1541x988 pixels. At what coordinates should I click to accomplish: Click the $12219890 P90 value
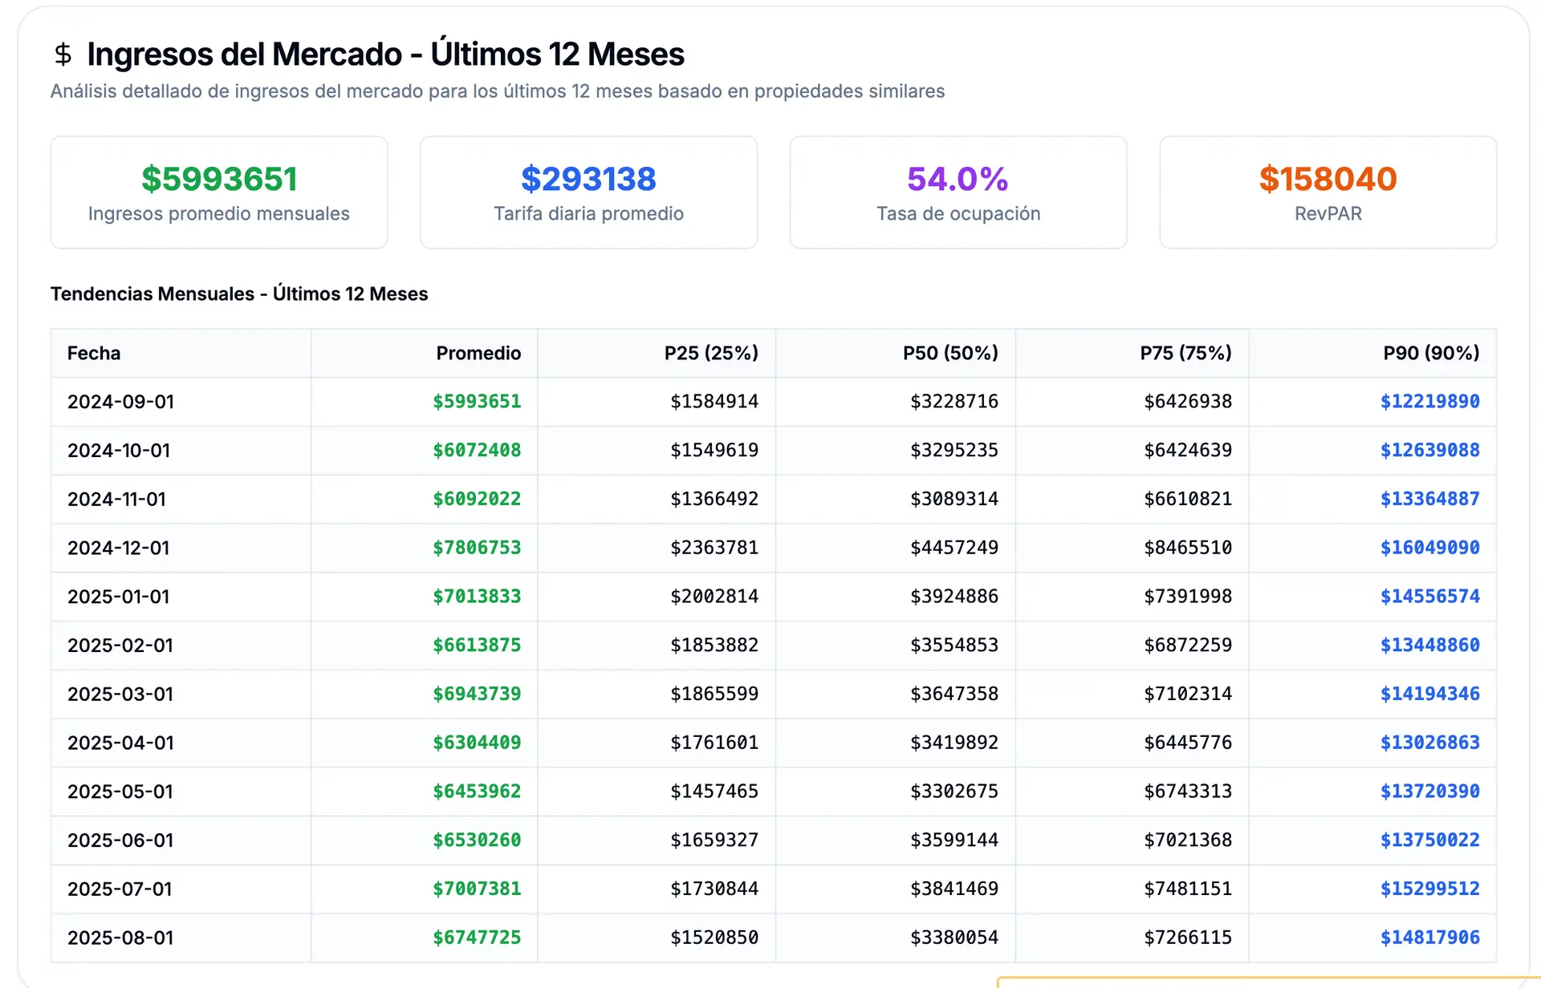[1429, 402]
